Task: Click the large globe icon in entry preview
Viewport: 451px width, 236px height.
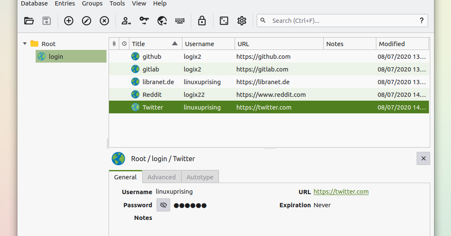Action: point(118,159)
